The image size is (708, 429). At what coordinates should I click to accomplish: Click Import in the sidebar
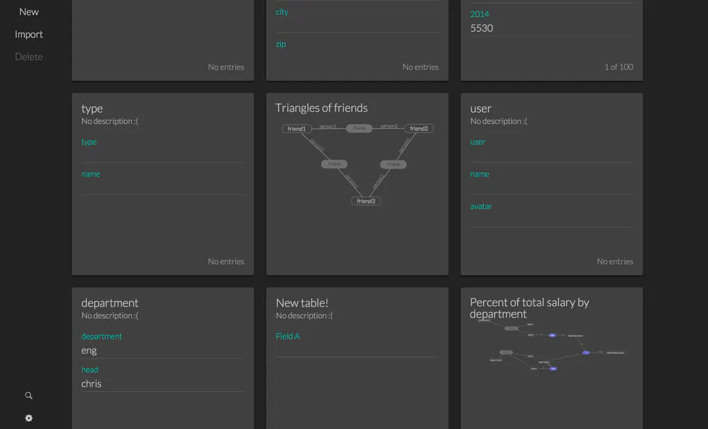29,35
